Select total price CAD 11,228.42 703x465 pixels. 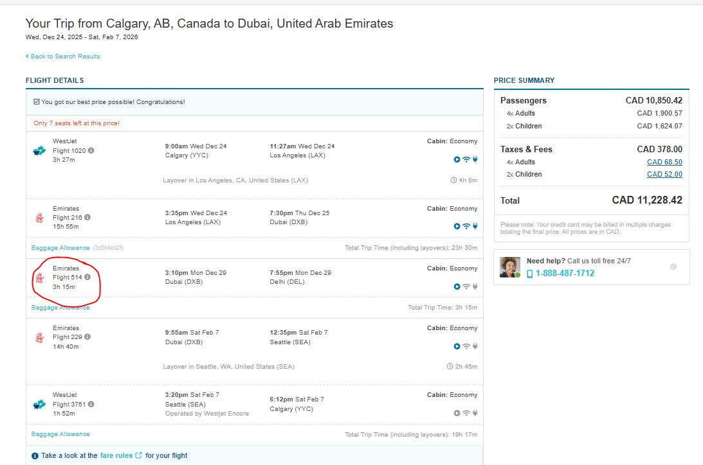pyautogui.click(x=647, y=200)
